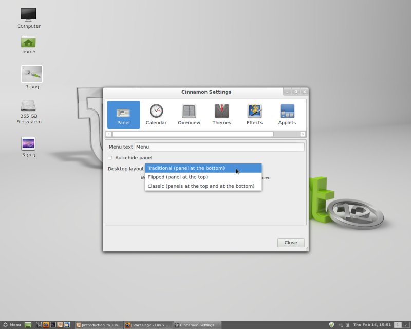Screen dimensions: 411x329
Task: Click Cinnamon Settings taskbar button
Action: 197,325
